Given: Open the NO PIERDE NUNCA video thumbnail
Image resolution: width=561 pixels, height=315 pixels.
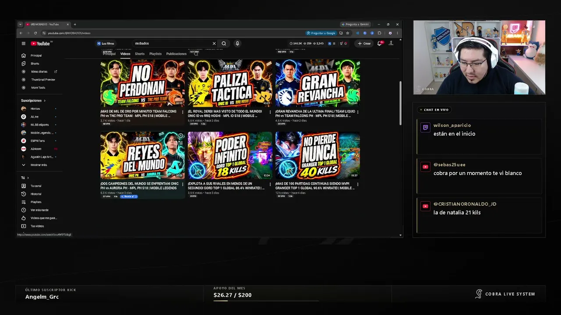Looking at the screenshot, I should 318,155.
